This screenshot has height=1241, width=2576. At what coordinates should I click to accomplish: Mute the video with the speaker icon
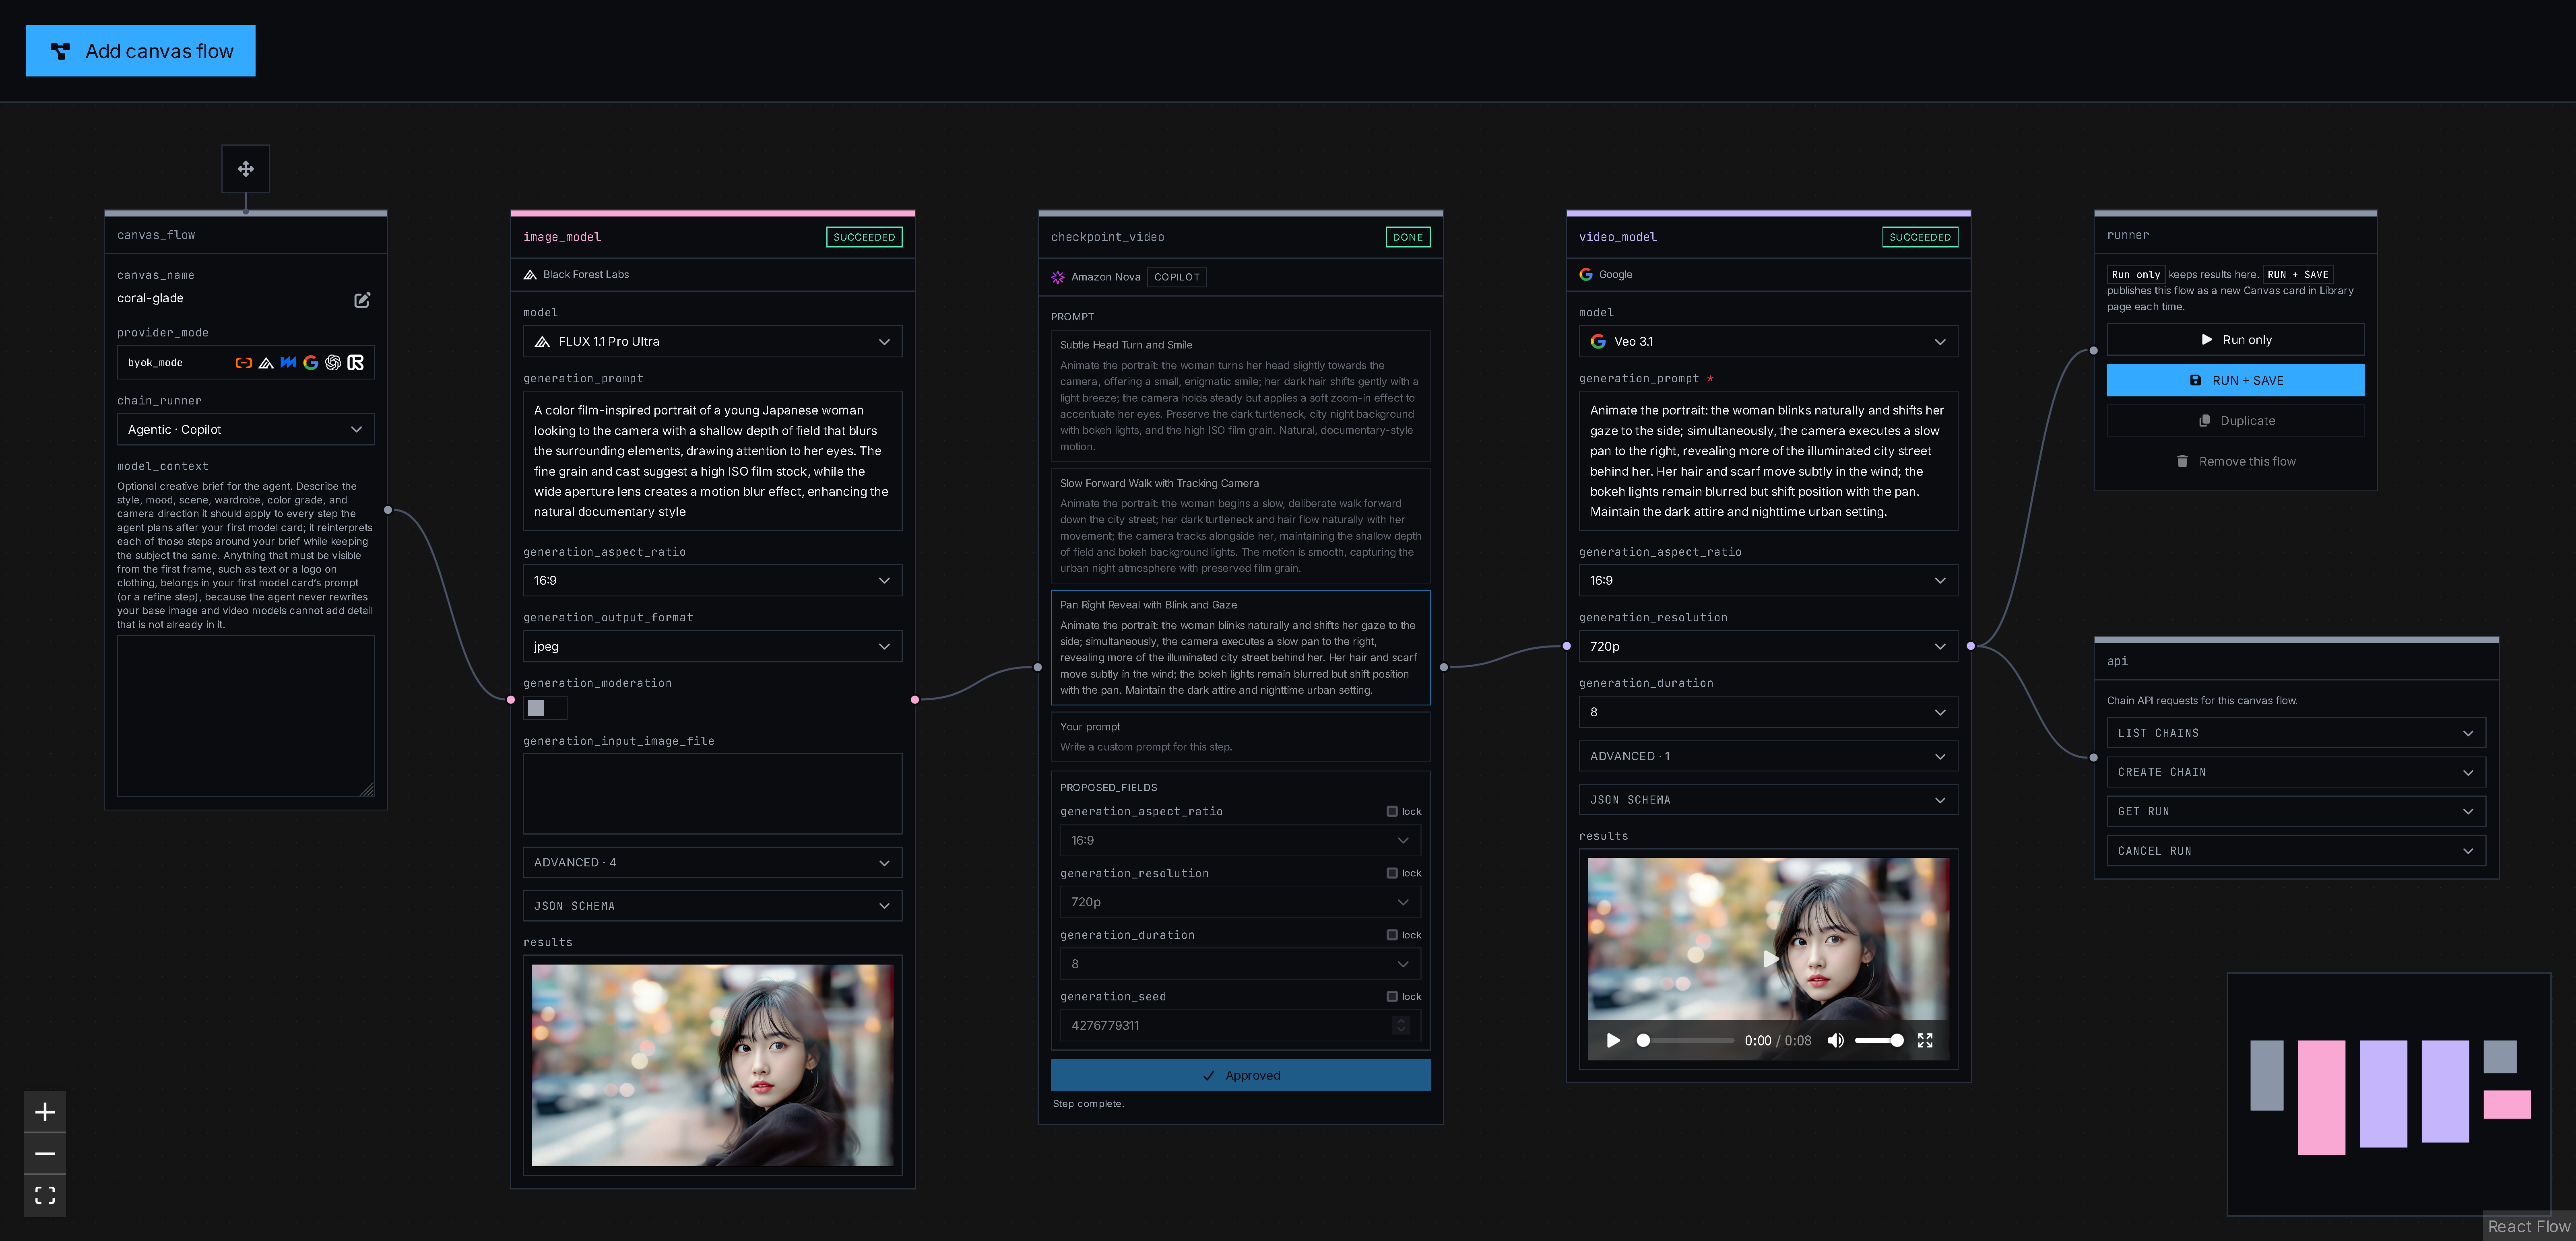[x=1835, y=1041]
